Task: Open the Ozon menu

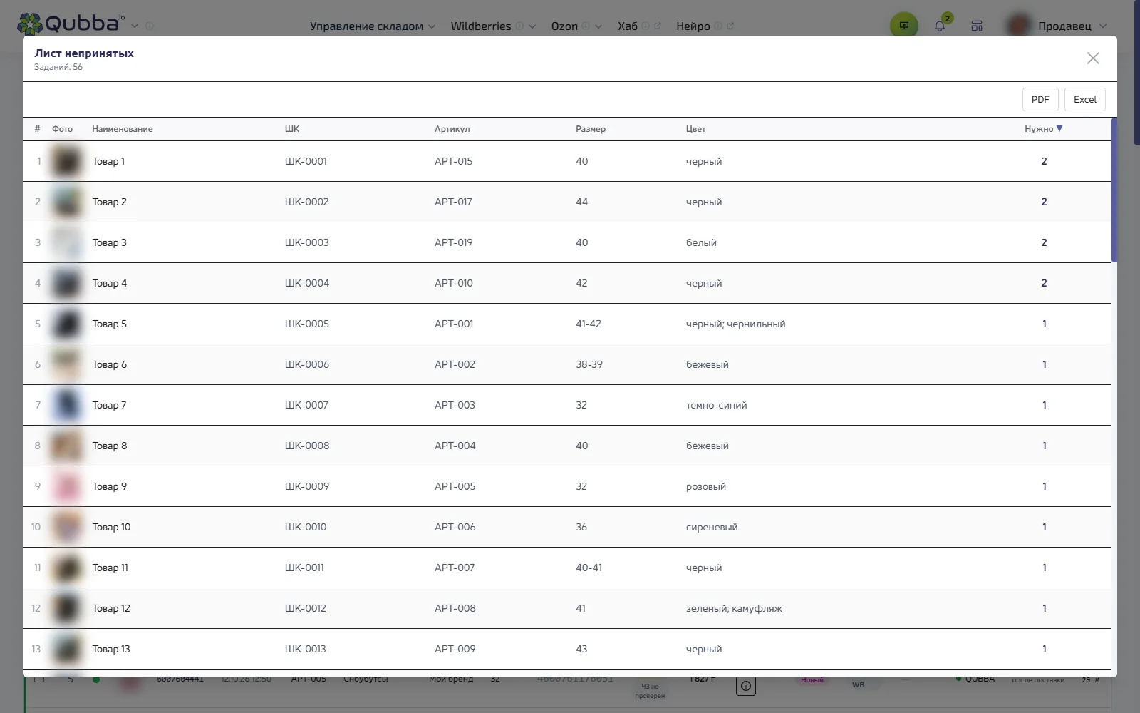Action: (564, 26)
